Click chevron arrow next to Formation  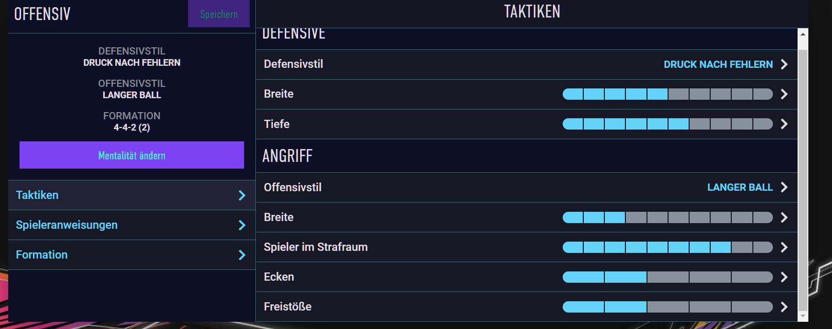pos(242,255)
